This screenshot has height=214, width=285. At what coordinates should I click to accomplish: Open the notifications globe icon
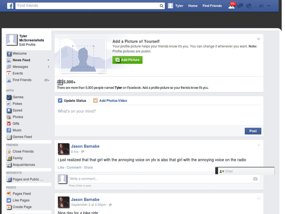coord(249,6)
